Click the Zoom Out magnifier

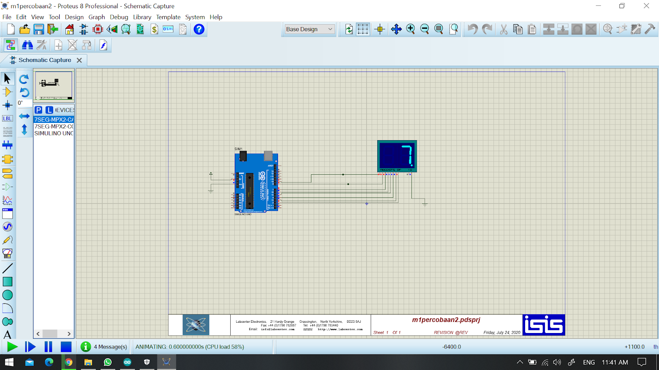tap(425, 29)
